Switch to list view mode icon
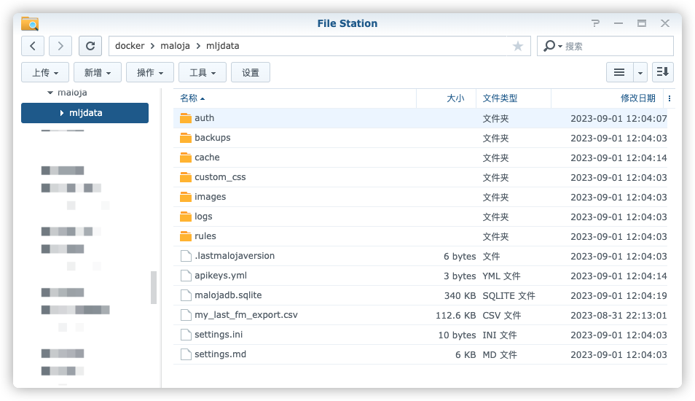 coord(619,72)
